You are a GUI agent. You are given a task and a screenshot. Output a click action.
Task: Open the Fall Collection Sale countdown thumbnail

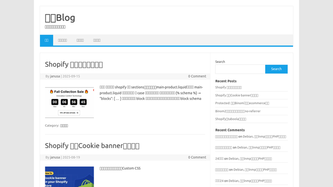(x=69, y=102)
